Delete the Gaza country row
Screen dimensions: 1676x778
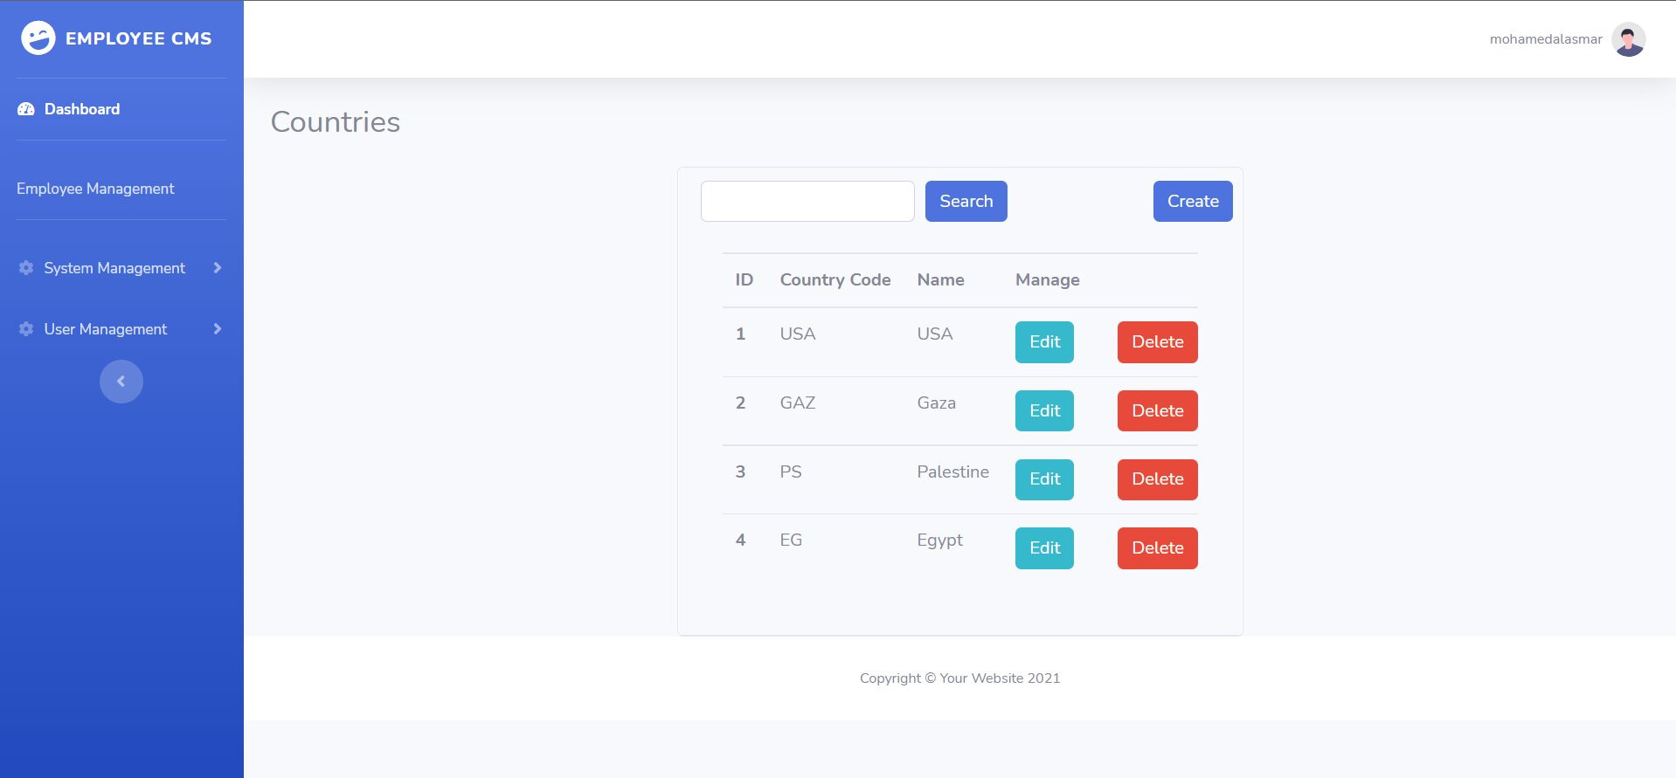1157,410
